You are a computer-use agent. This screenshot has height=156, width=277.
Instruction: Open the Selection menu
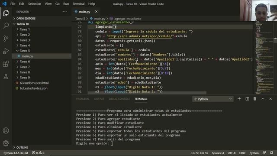pyautogui.click(x=35, y=4)
